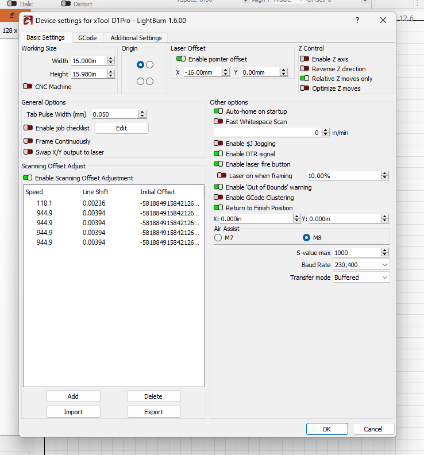
Task: Select bottom-right origin radio button
Action: point(150,81)
